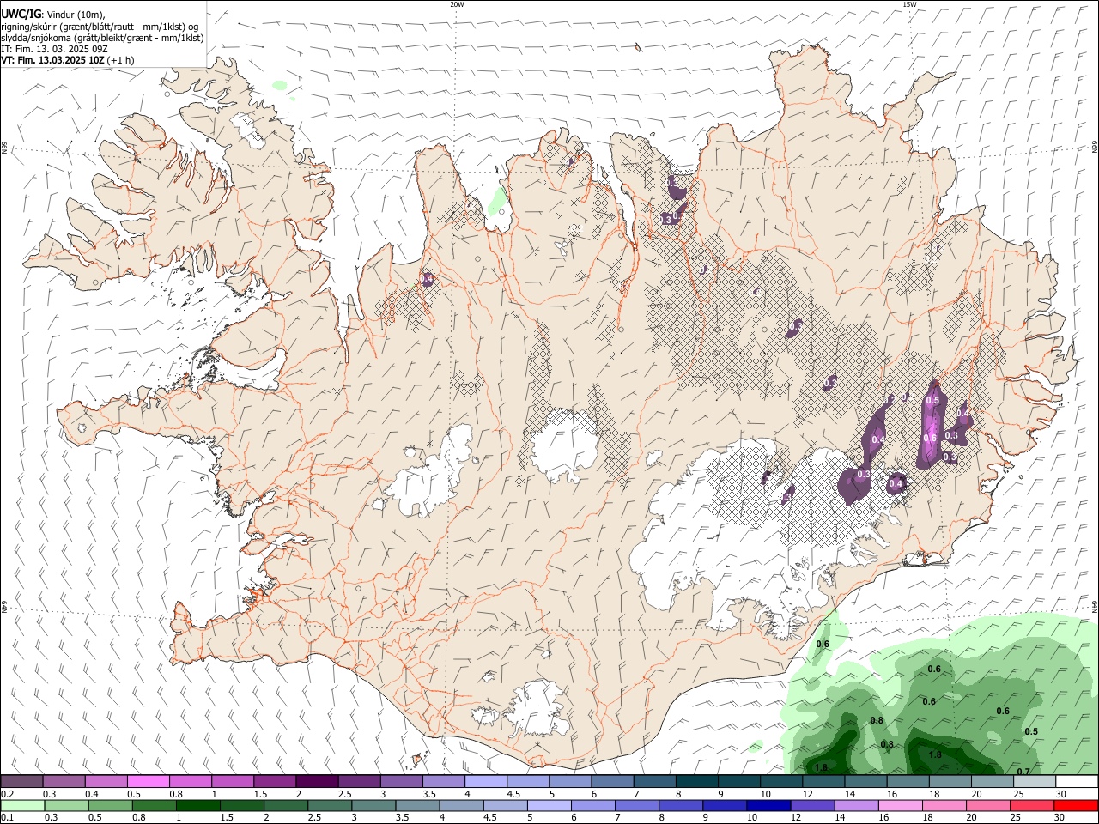This screenshot has width=1099, height=824.
Task: Click the red swatch between 25 and 30 in lower legend
Action: point(1031,805)
